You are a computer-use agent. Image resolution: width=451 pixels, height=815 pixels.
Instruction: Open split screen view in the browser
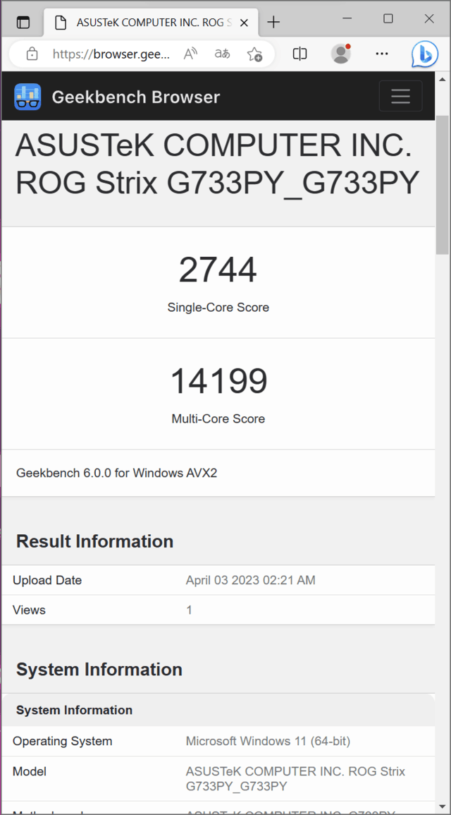(x=299, y=54)
